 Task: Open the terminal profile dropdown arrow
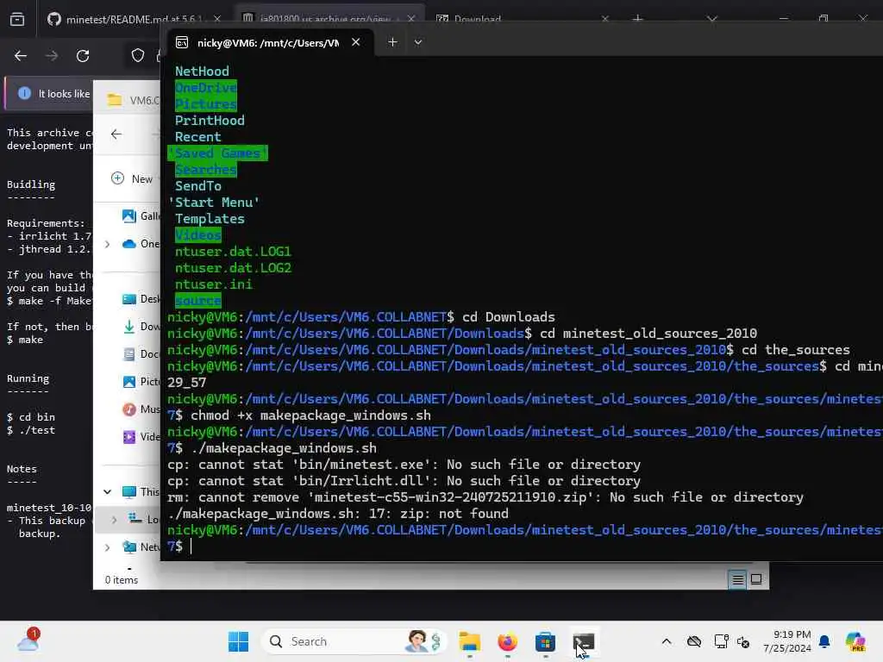click(x=418, y=42)
